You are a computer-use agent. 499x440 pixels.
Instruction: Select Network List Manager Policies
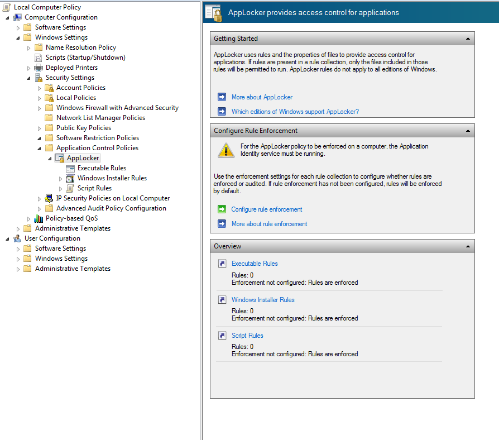point(100,118)
